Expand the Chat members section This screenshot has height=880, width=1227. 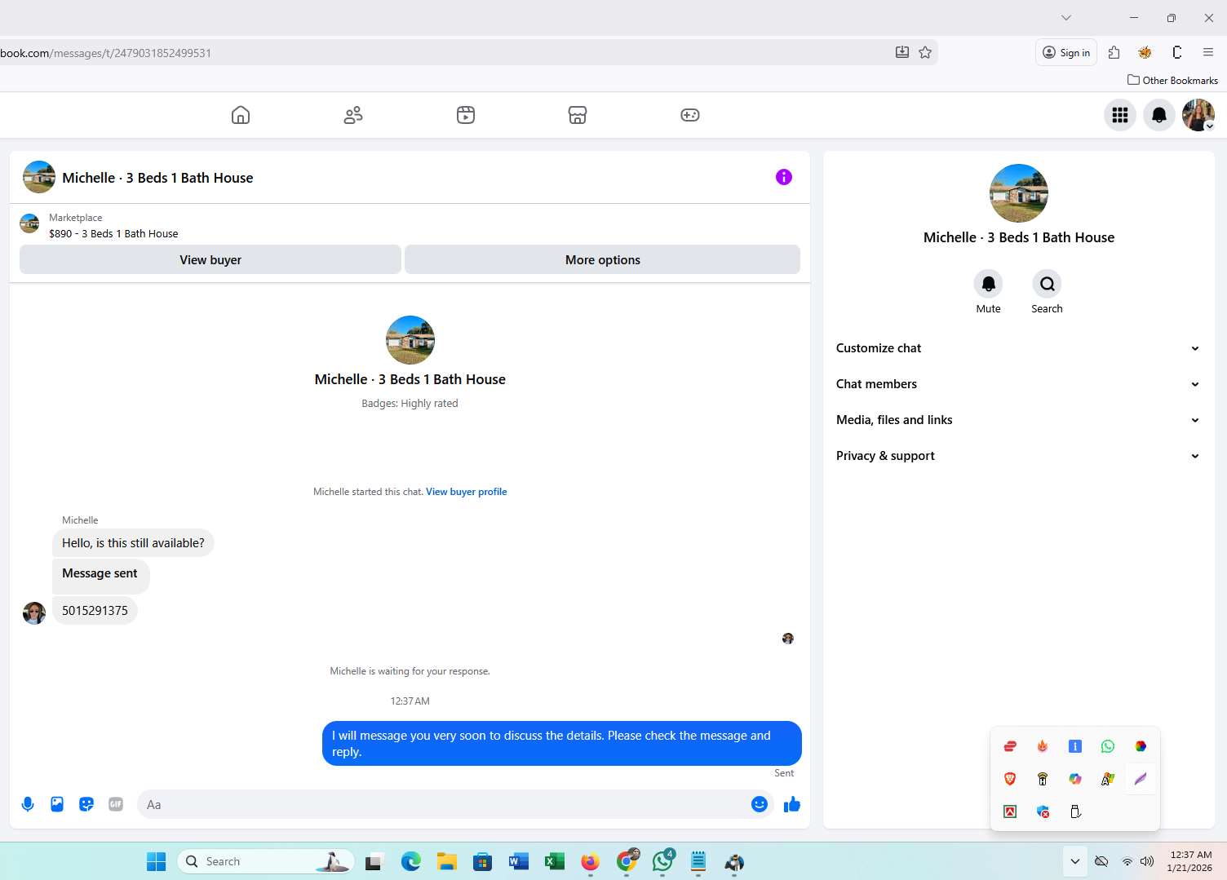pyautogui.click(x=1018, y=384)
